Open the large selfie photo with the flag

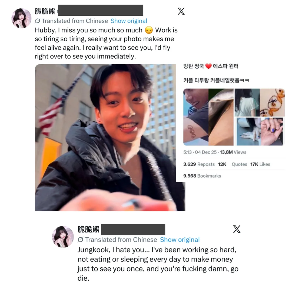click(x=110, y=138)
